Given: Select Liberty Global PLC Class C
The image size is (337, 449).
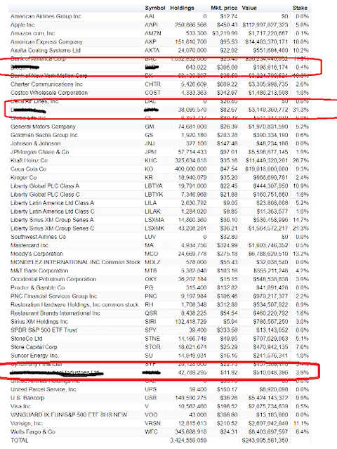Looking at the screenshot, I should click(x=45, y=195).
